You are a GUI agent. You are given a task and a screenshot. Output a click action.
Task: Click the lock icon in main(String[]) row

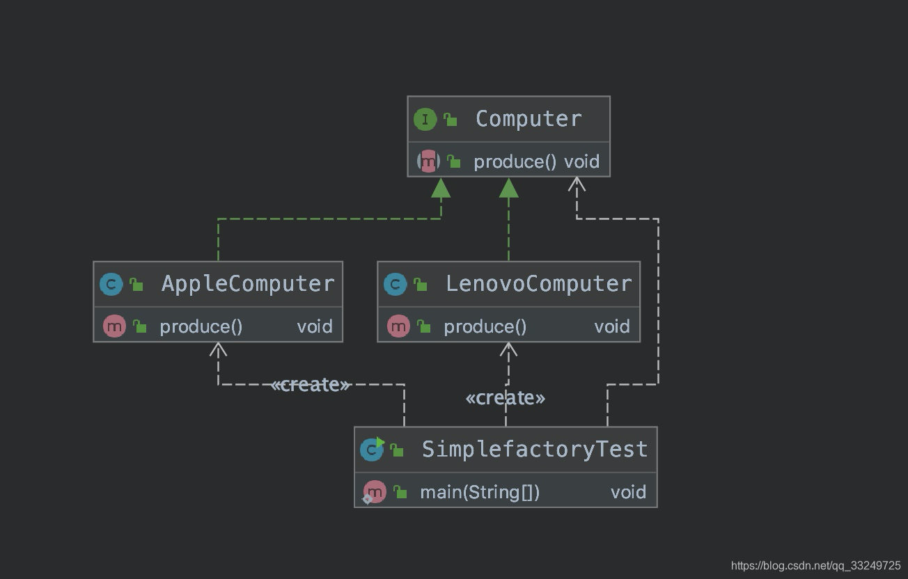click(400, 492)
